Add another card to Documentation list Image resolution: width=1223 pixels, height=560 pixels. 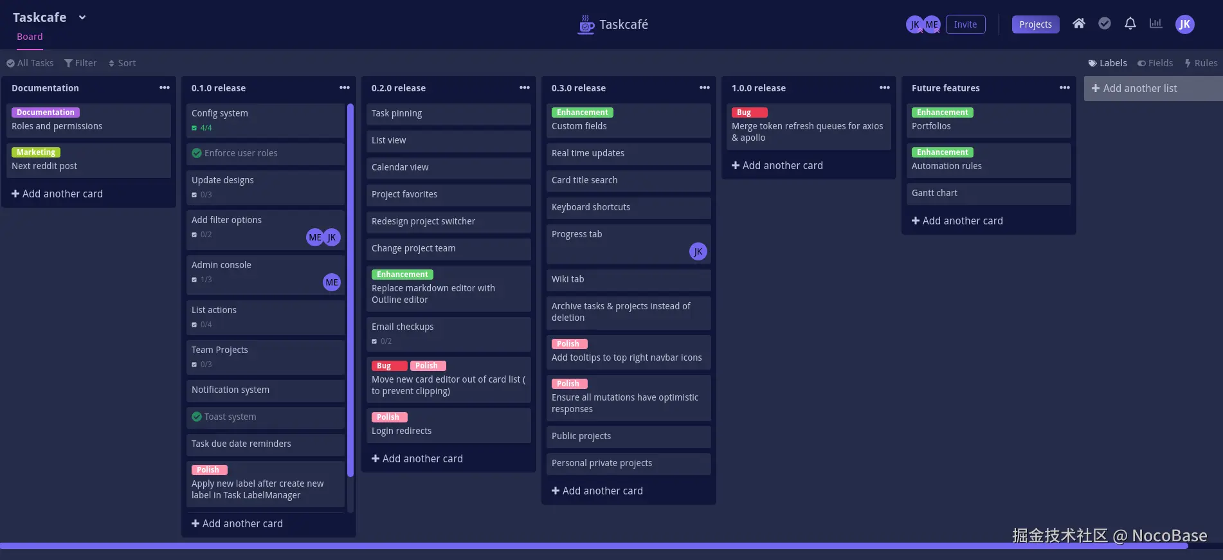point(57,194)
